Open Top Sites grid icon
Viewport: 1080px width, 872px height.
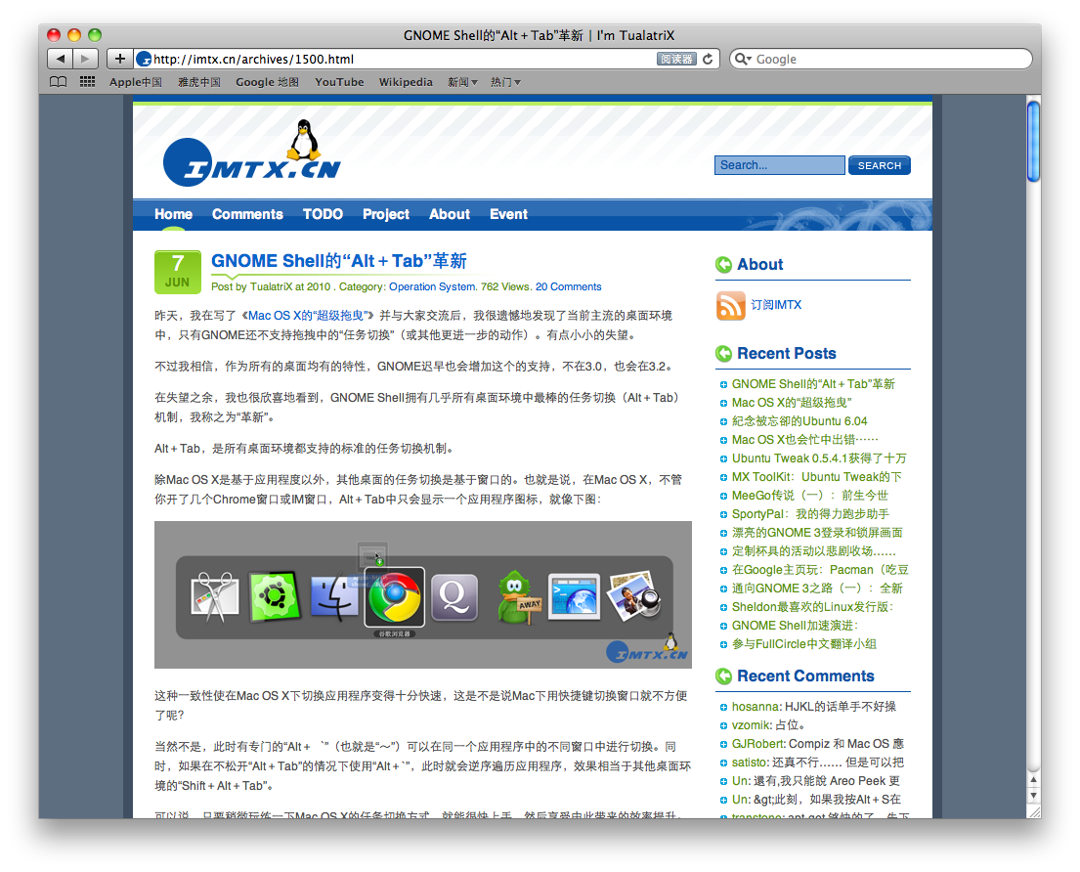tap(87, 82)
